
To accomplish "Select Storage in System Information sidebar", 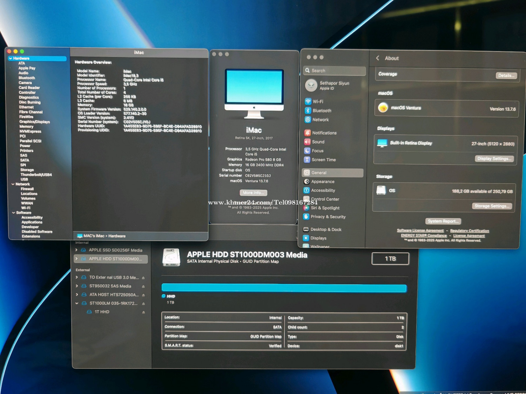I will pyautogui.click(x=27, y=170).
